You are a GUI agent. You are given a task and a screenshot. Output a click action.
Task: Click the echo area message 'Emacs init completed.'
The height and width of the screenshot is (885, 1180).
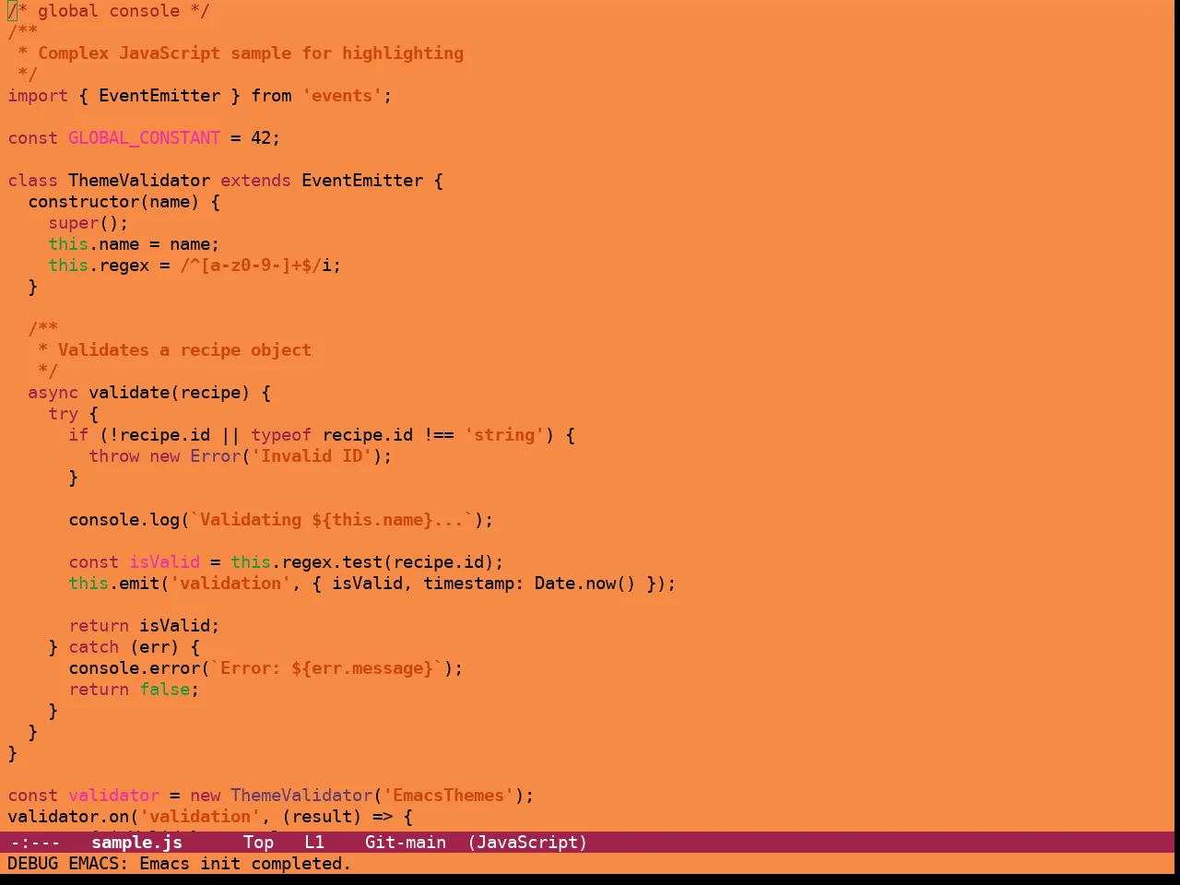click(245, 864)
